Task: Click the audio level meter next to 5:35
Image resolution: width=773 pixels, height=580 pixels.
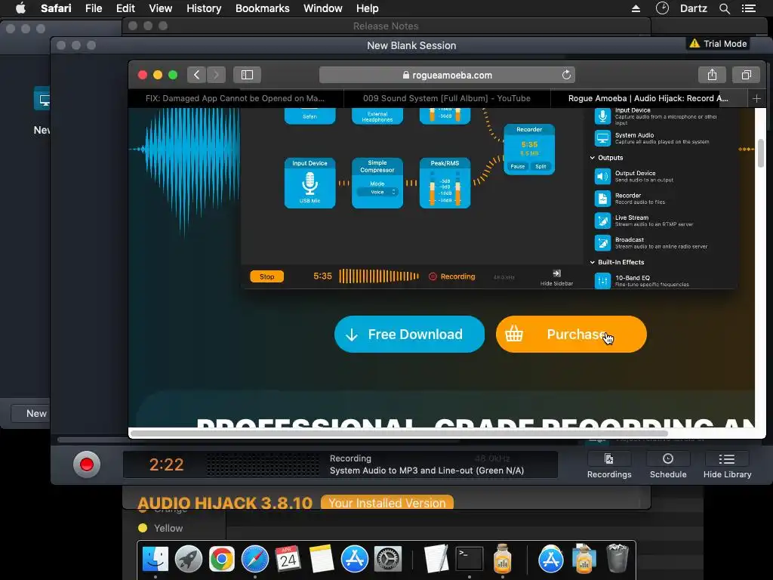Action: tap(379, 276)
